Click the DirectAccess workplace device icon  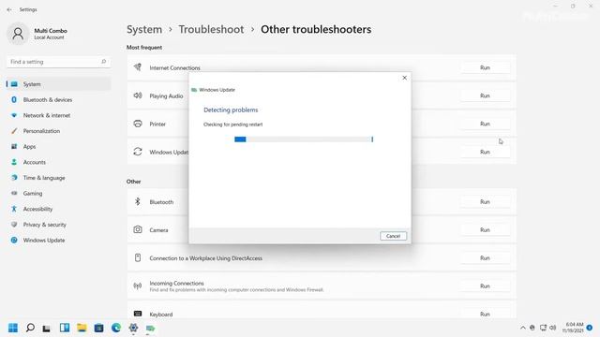click(138, 258)
